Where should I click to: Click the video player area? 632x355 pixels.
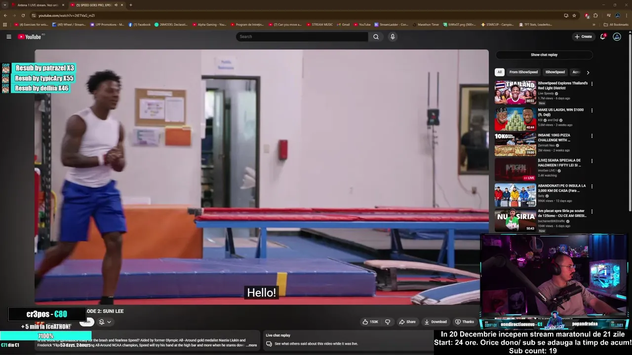click(x=262, y=177)
